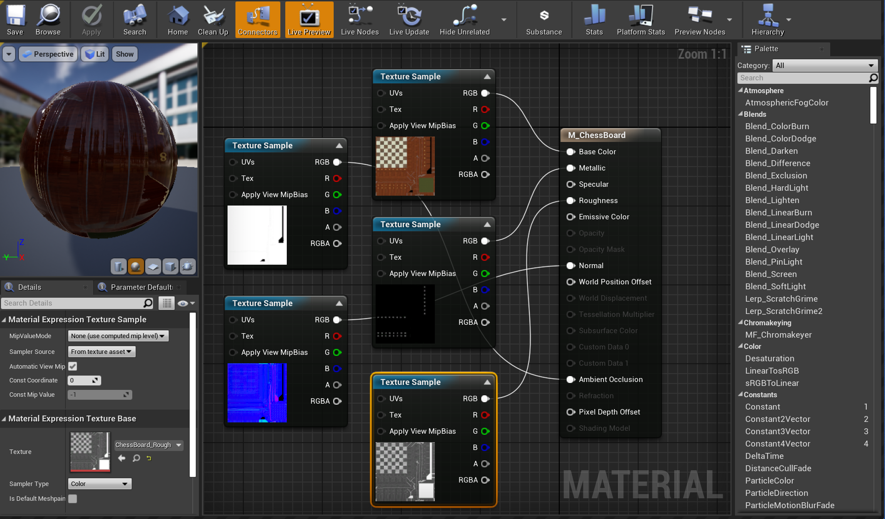885x519 pixels.
Task: Select Desaturation in palette
Action: pyautogui.click(x=770, y=358)
